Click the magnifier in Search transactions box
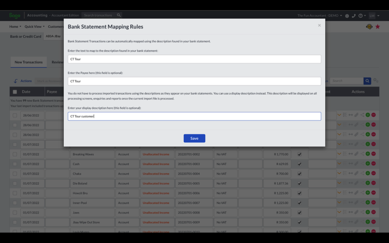Viewport: 389px width, 243px height. (x=119, y=15)
